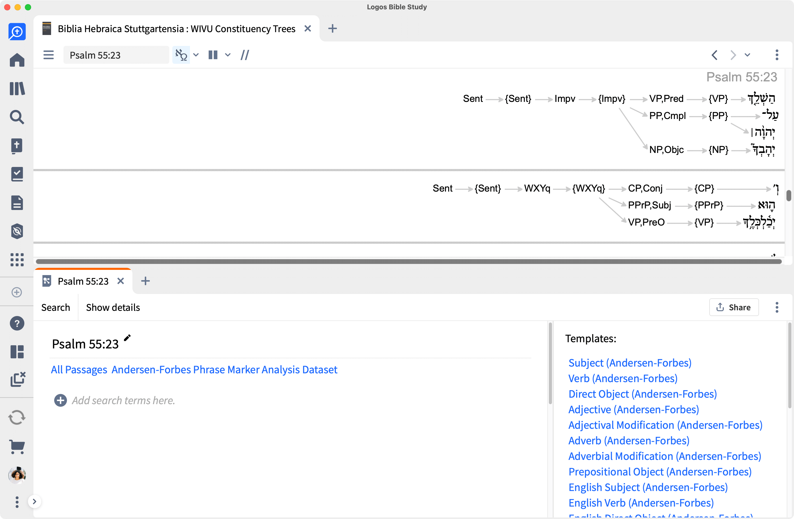Click the Search button in syntax panel
Viewport: 794px width, 519px height.
(x=56, y=307)
